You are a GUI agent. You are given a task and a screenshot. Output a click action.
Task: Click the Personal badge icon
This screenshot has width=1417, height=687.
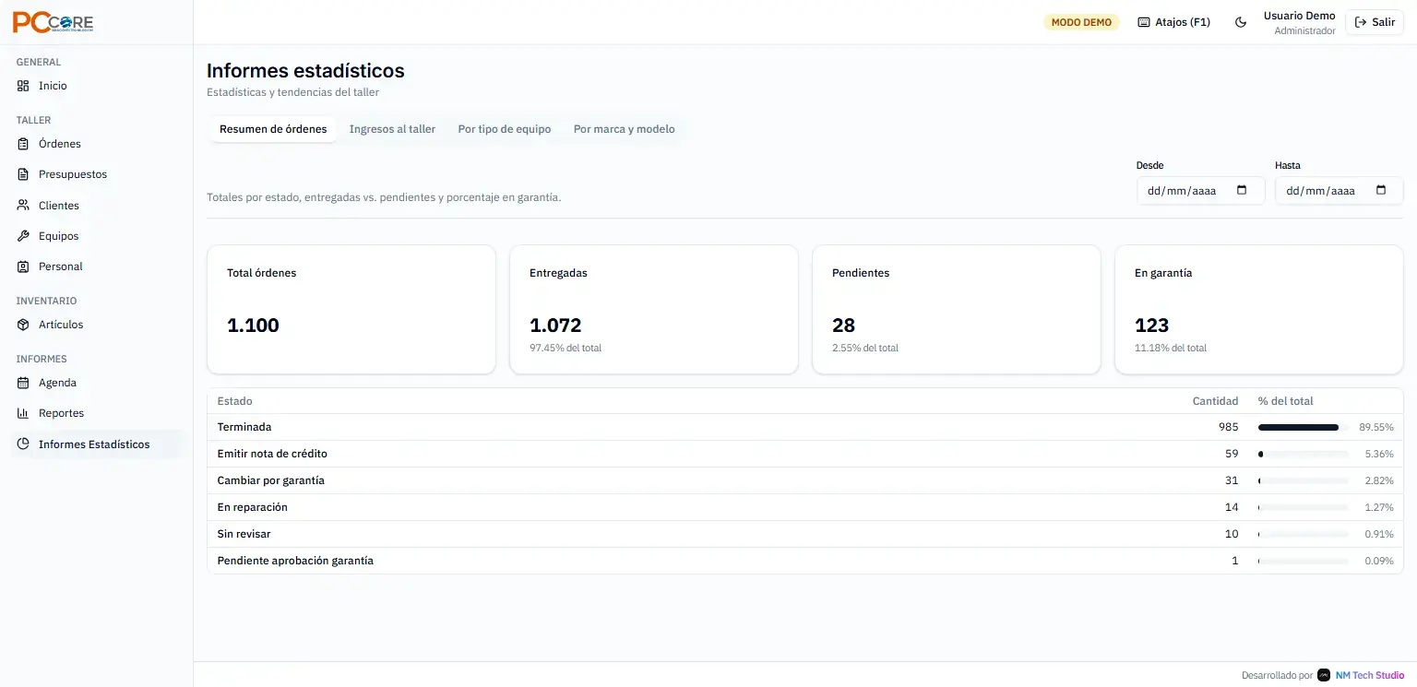[x=23, y=267]
